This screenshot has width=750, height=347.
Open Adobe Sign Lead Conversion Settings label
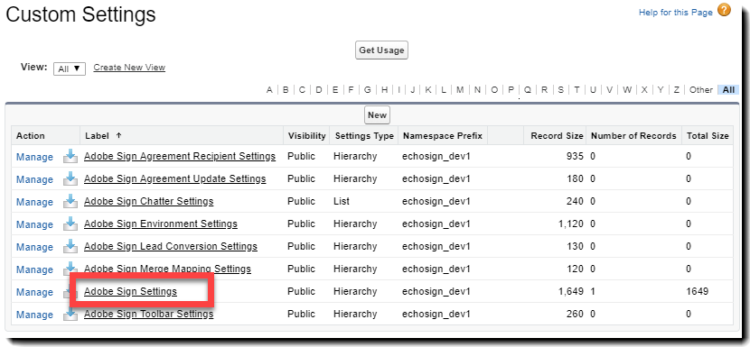coord(171,246)
